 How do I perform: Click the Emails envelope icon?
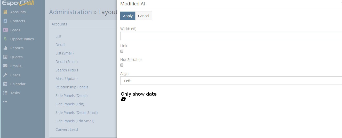coord(5,66)
